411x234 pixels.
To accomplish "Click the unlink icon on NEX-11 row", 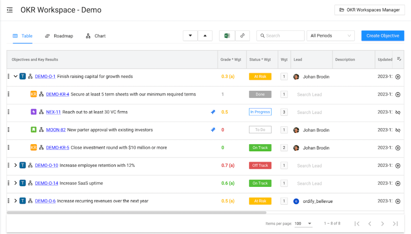I will click(398, 113).
